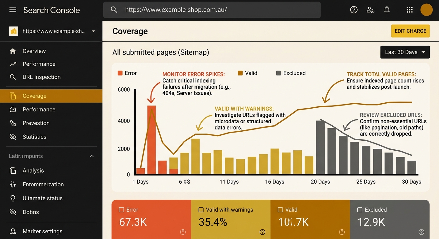439x239 pixels.
Task: Open the Last 30 Days dropdown
Action: [x=405, y=52]
